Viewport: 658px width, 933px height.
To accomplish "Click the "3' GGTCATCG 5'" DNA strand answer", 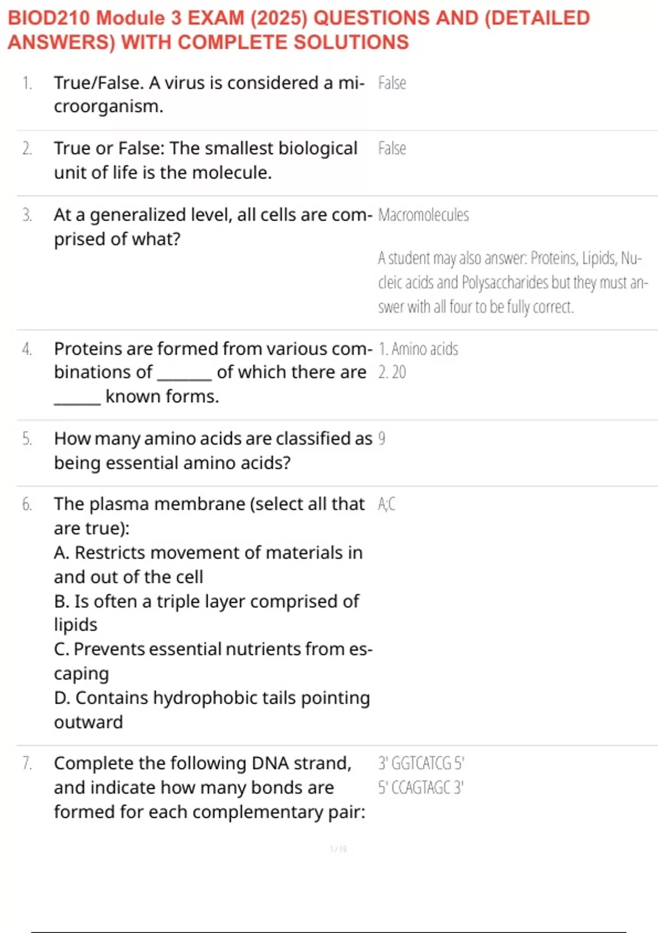I will coord(421,763).
